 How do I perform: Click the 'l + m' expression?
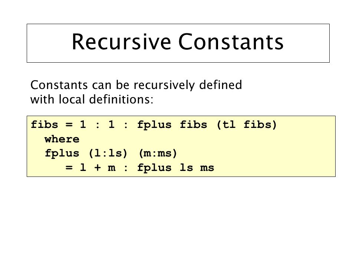98,168
